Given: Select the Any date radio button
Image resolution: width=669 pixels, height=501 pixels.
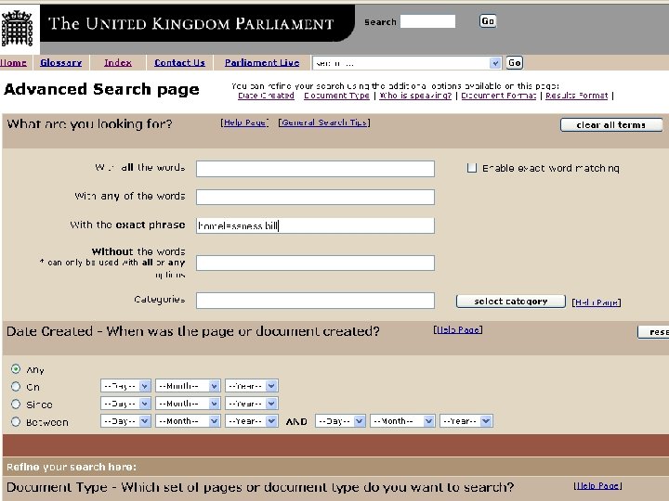Looking at the screenshot, I should (x=16, y=369).
